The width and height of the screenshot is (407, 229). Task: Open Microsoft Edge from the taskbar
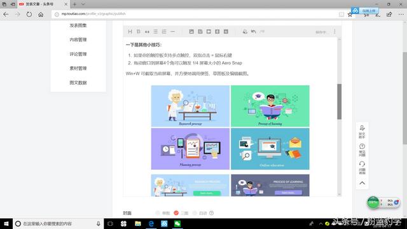(x=151, y=223)
